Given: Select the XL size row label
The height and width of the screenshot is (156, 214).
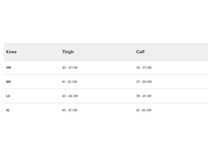Looking at the screenshot, I should tap(8, 110).
